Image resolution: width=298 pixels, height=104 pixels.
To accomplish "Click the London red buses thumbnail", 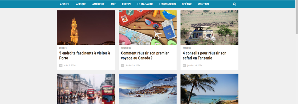I will pyautogui.click(x=86, y=89).
